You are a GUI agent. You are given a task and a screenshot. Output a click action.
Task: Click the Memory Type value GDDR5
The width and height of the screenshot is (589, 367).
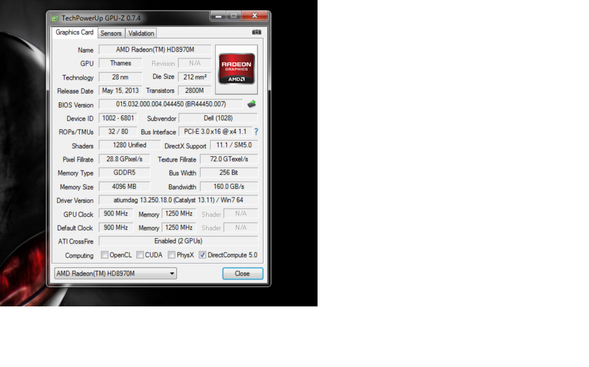(124, 172)
